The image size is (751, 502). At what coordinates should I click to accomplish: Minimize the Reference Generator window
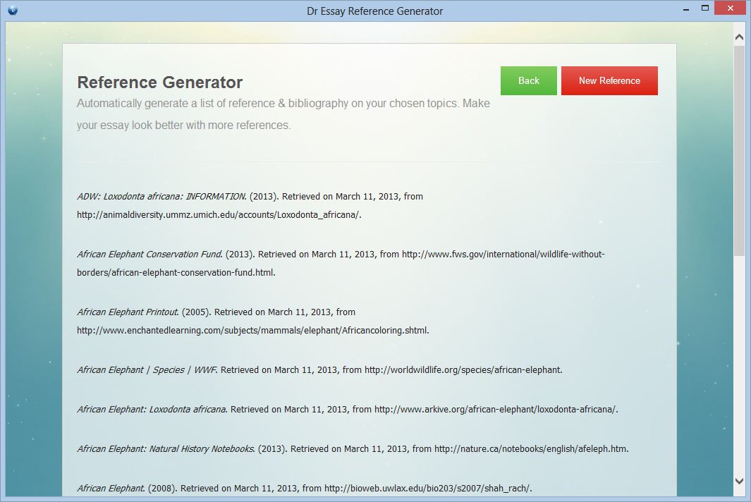point(685,8)
